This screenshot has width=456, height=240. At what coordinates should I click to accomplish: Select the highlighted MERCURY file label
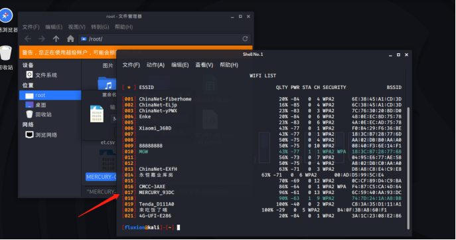[101, 177]
